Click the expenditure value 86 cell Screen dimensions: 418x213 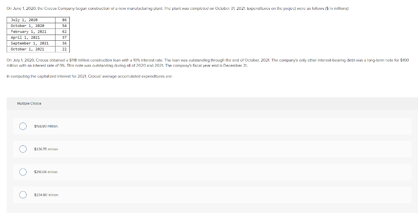coord(62,20)
